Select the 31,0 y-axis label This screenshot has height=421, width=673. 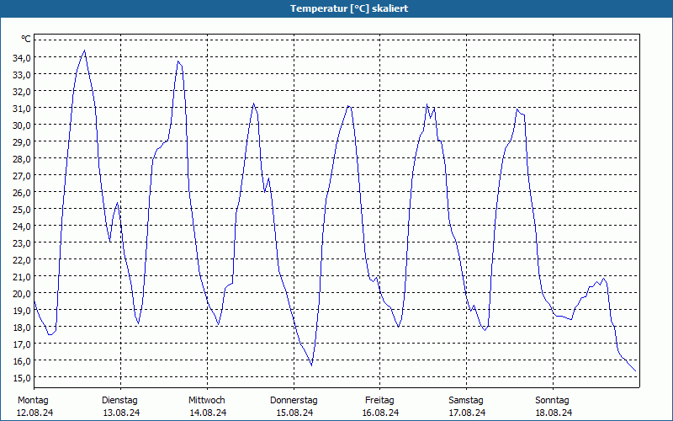[22, 108]
